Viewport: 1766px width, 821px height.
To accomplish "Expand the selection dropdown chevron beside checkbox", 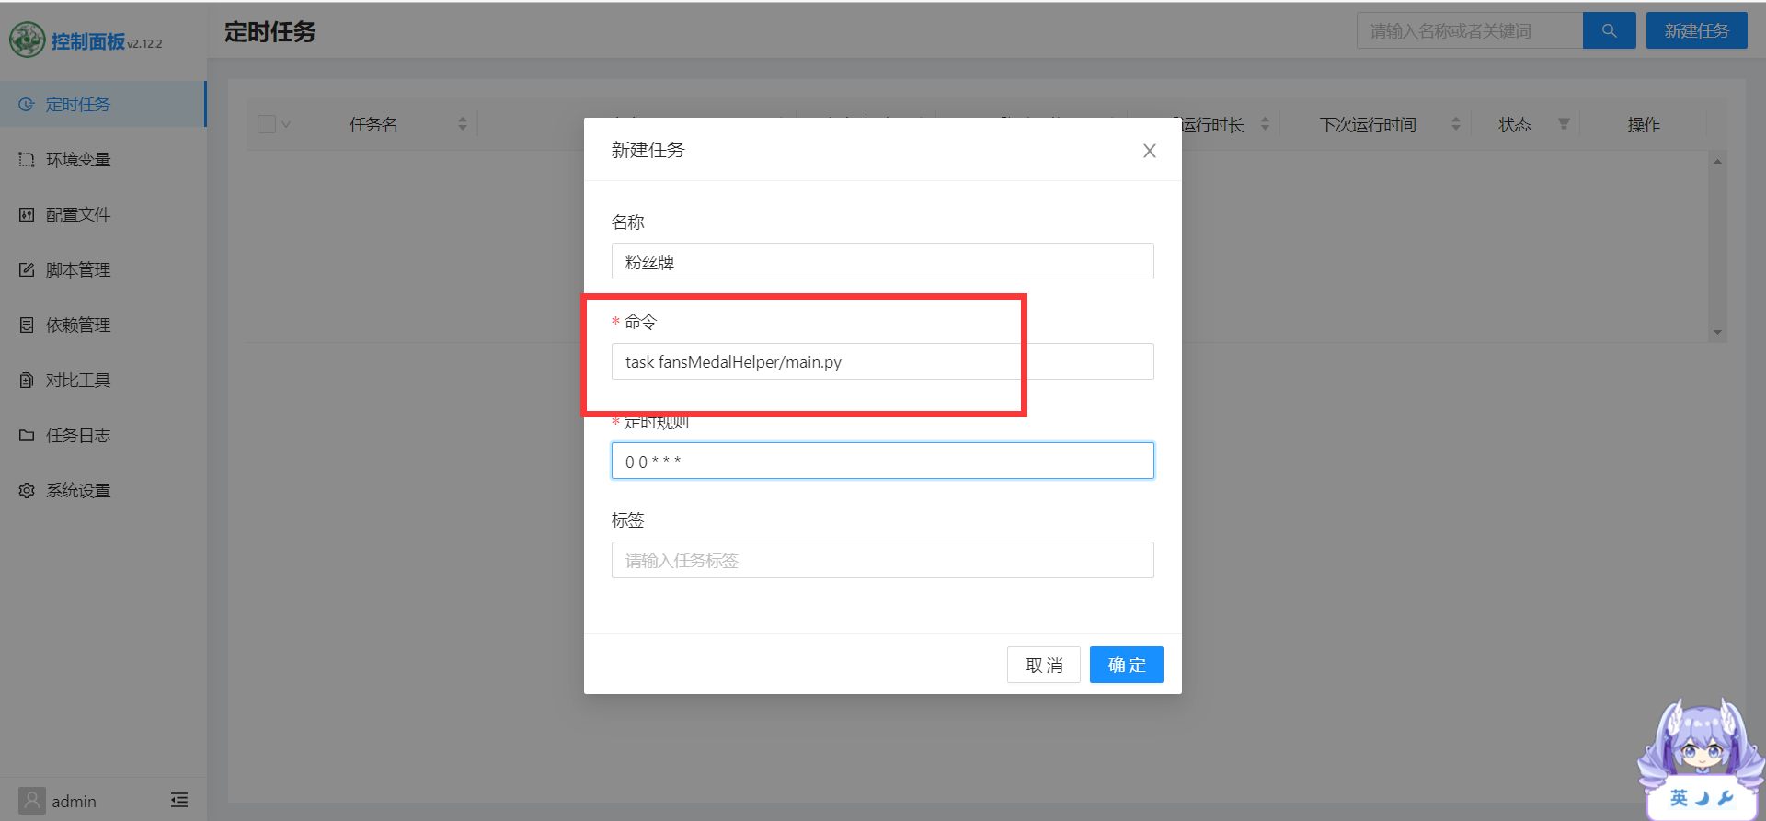I will [286, 124].
